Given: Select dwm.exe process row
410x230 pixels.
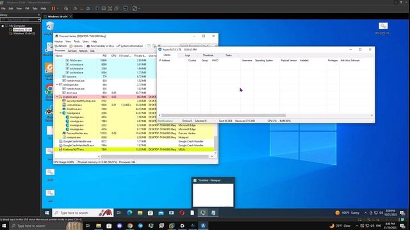Looking at the screenshot, I should 106,93.
